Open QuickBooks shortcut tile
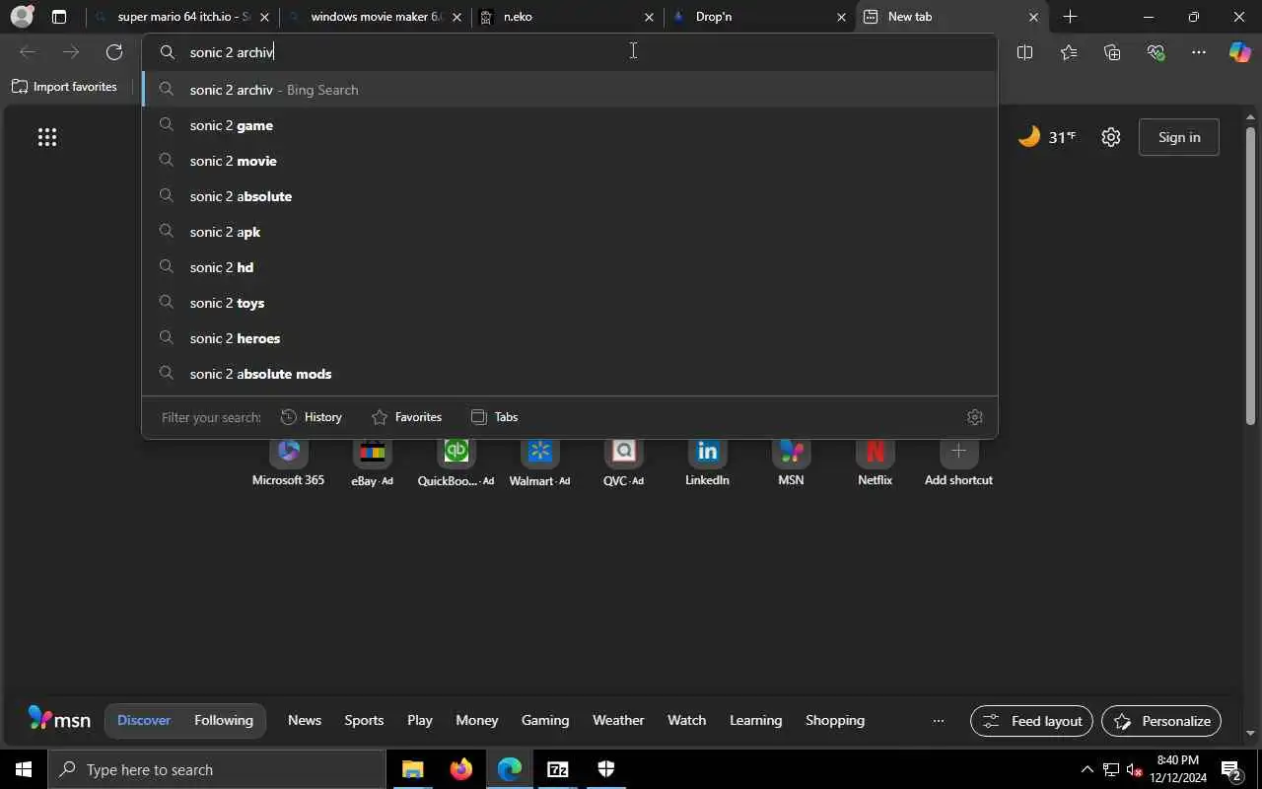The image size is (1262, 789). (x=456, y=464)
